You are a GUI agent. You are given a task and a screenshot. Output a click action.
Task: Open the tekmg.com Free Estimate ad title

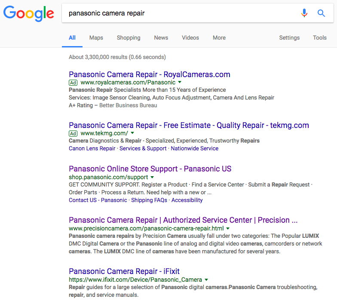pyautogui.click(x=189, y=125)
